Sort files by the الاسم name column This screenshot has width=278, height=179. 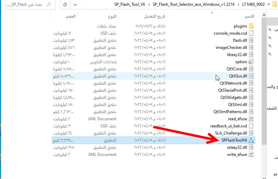(249, 16)
